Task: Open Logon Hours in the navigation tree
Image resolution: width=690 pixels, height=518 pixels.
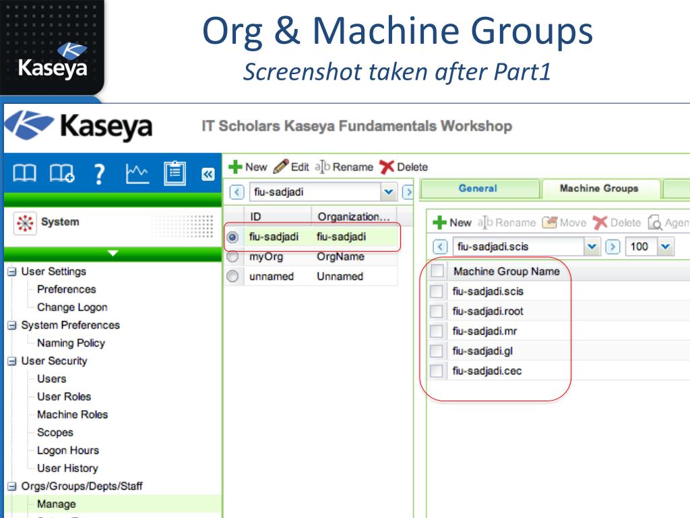Action: (68, 450)
